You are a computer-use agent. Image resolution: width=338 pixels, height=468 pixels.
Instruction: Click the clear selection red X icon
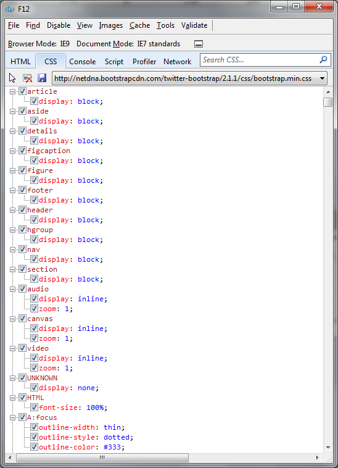coord(27,78)
